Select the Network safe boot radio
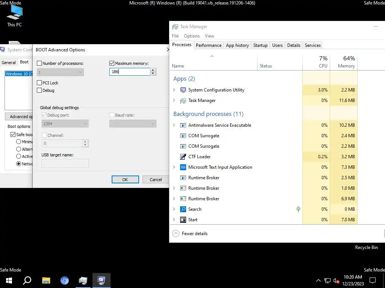This screenshot has height=288, width=385. pos(18,163)
